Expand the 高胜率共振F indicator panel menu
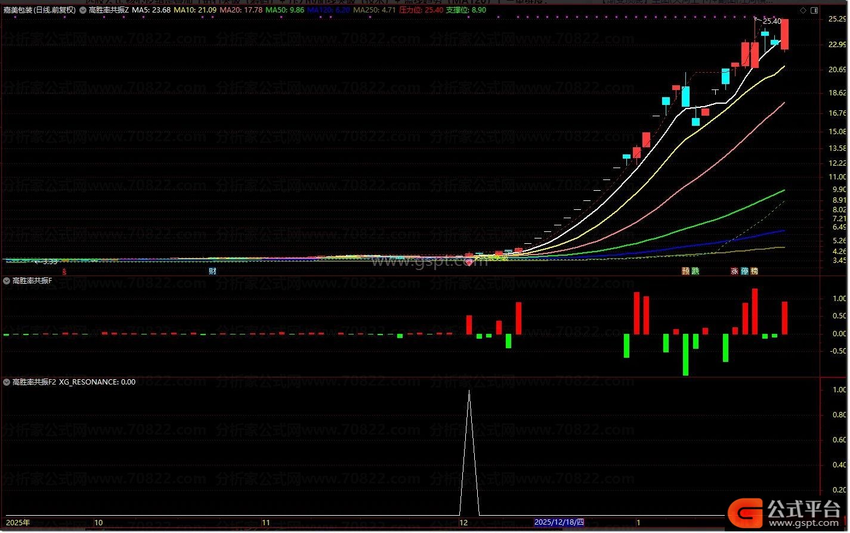The width and height of the screenshot is (850, 533). pos(7,281)
